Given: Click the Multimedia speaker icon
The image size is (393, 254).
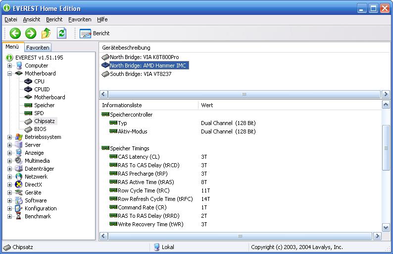Looking at the screenshot, I should pos(19,161).
